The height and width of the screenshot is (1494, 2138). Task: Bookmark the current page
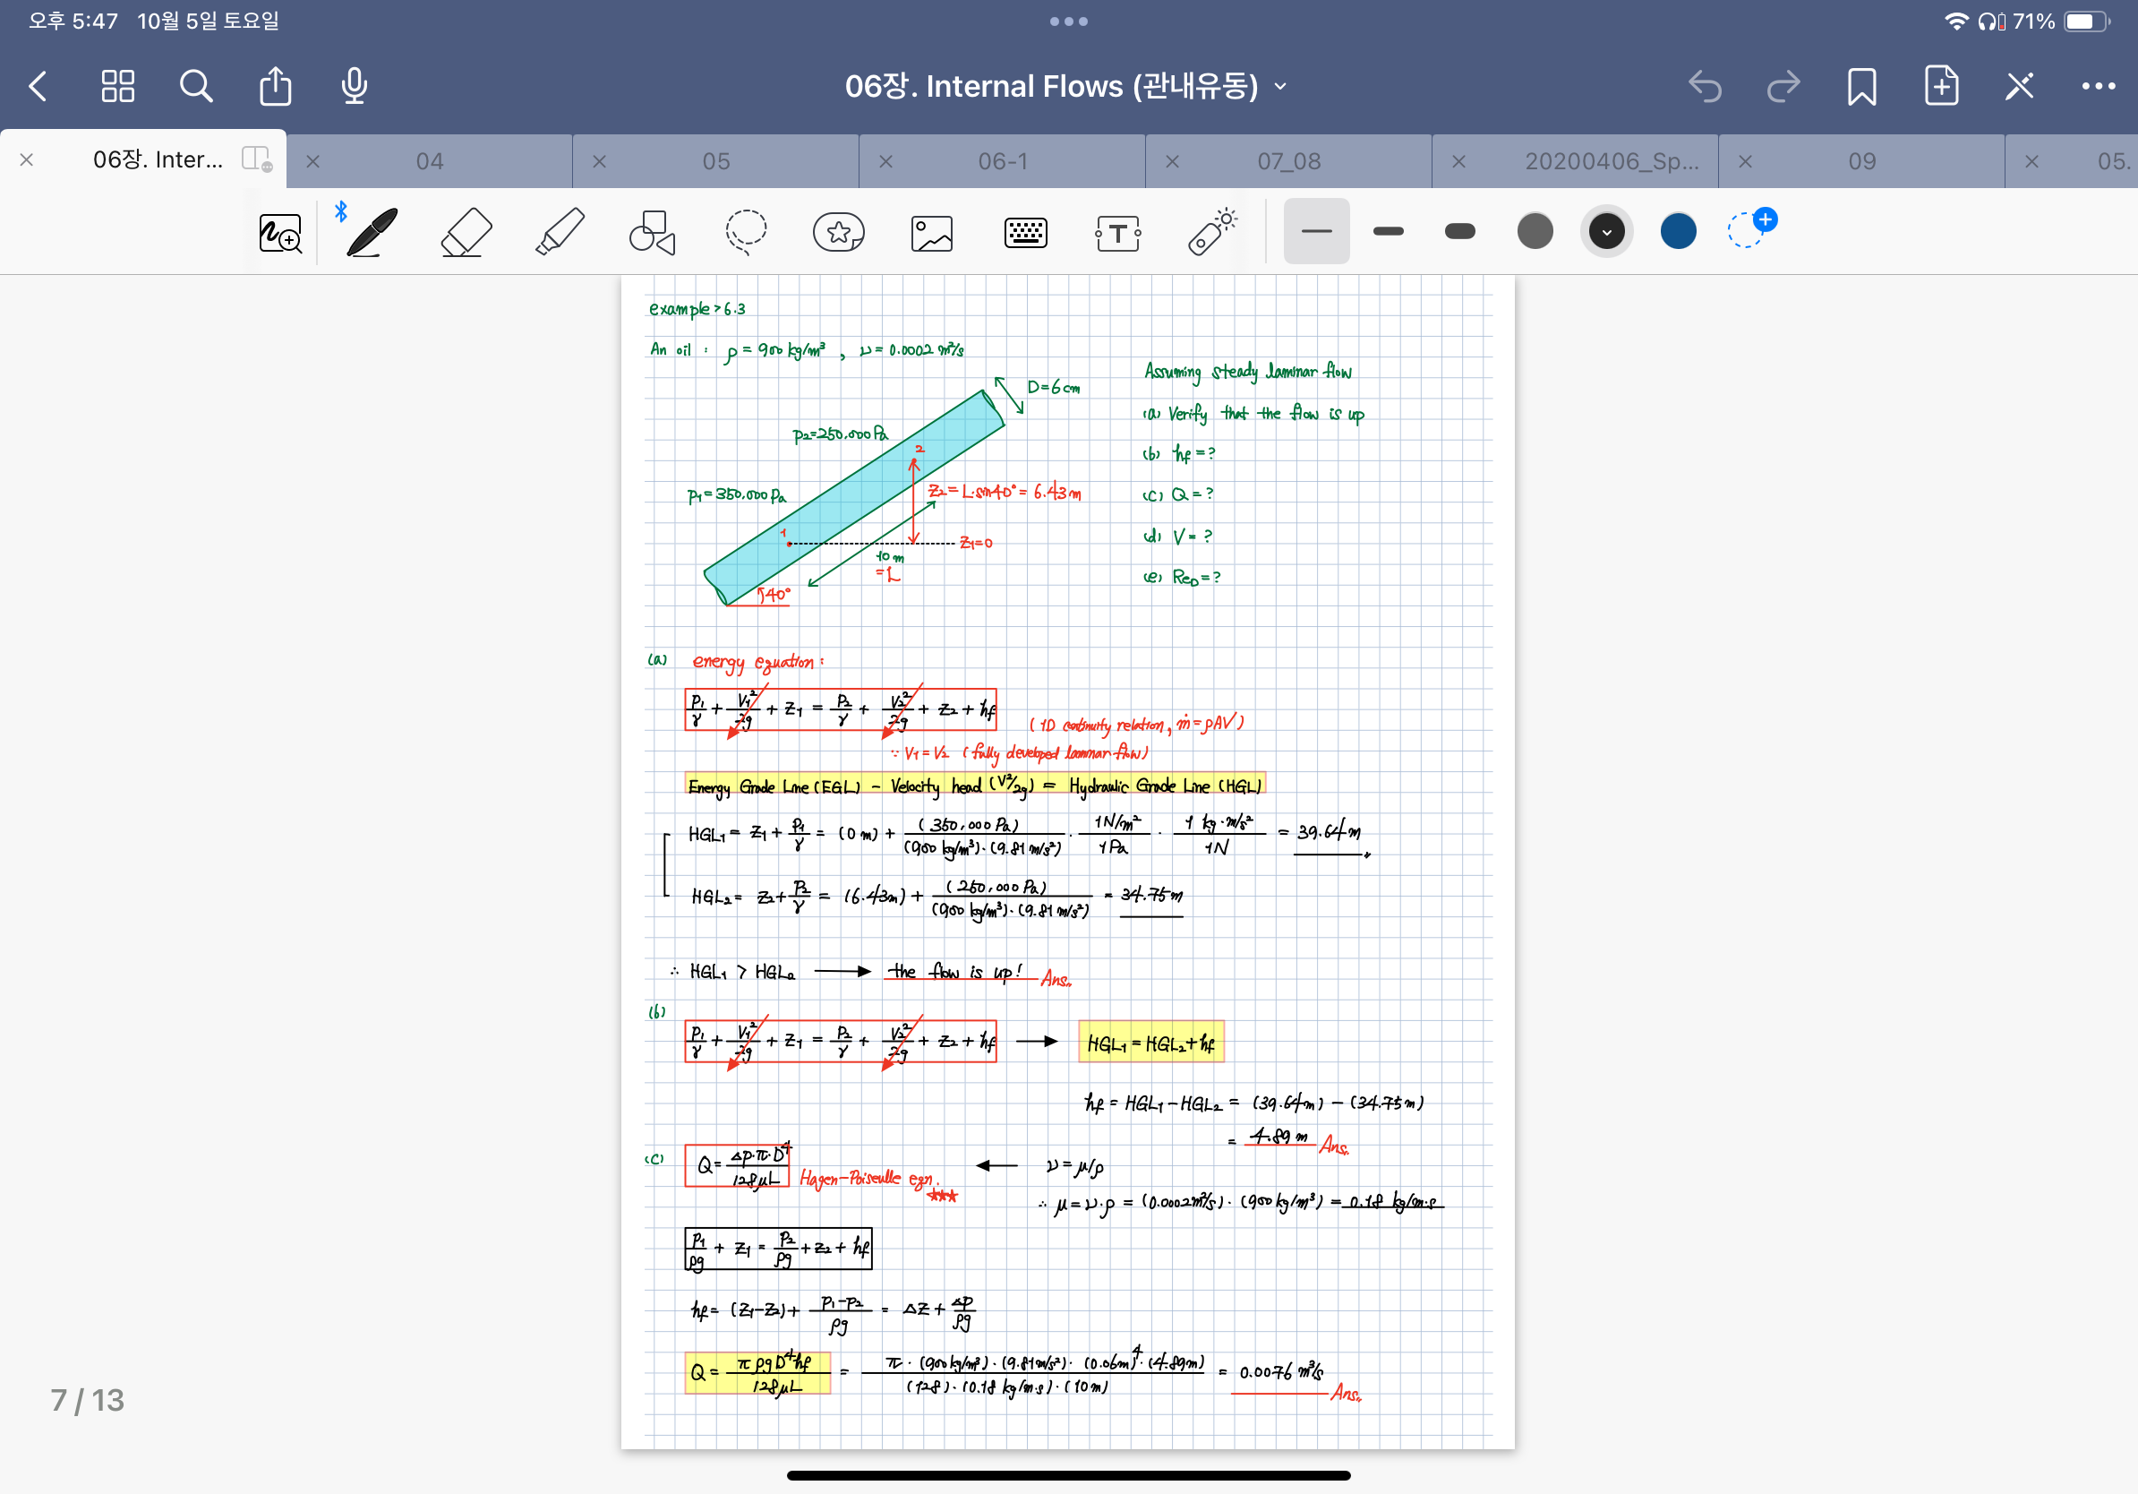[1861, 87]
